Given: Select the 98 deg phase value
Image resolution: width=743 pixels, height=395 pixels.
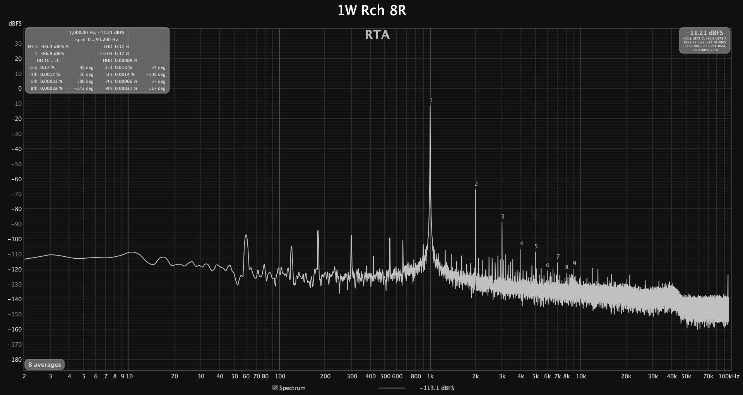Looking at the screenshot, I should 86,67.
